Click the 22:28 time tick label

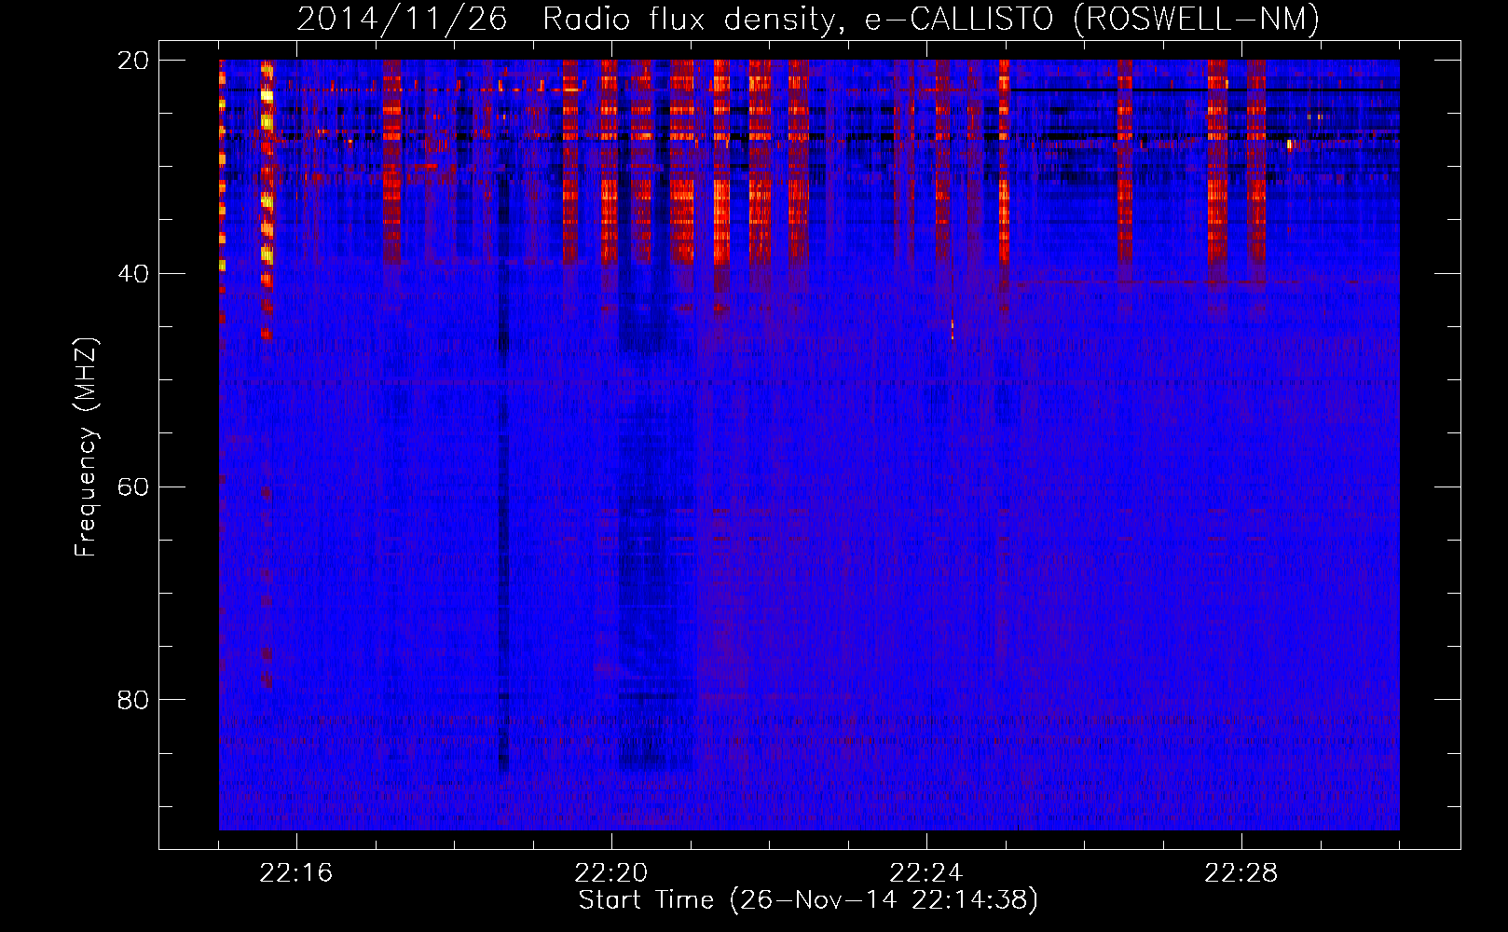coord(1241,873)
